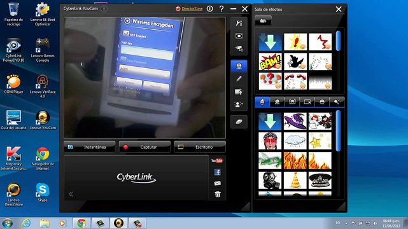Viewport: 408px width, 229px height.
Task: Delete capture with trash icon
Action: (x=218, y=194)
